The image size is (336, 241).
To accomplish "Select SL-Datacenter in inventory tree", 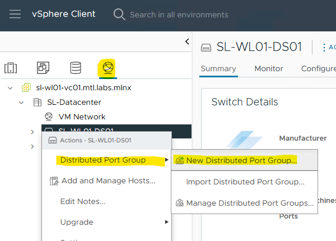I will pyautogui.click(x=74, y=102).
